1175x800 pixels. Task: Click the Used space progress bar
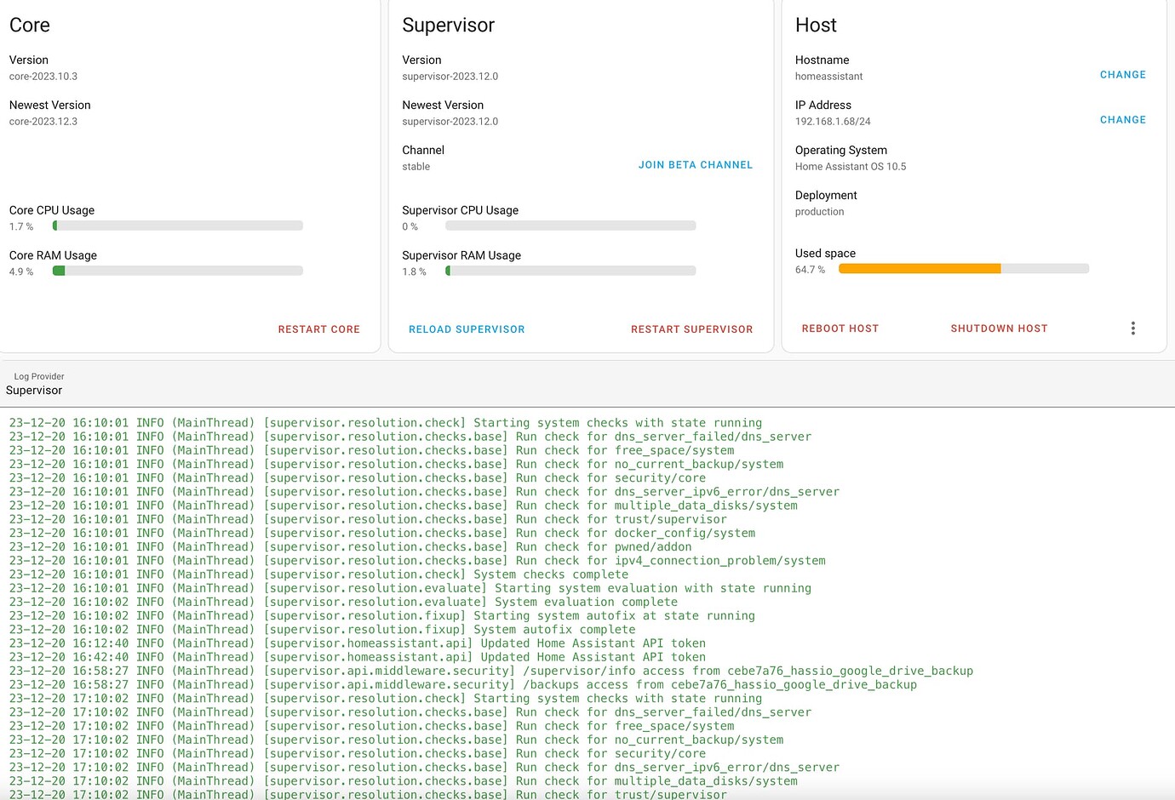[963, 267]
